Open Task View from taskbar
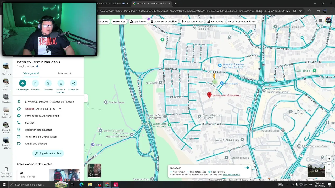Screen dimensions: 335x188 73,185
